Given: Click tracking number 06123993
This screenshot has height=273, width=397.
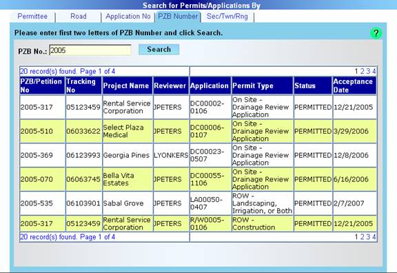Looking at the screenshot, I should (x=83, y=155).
